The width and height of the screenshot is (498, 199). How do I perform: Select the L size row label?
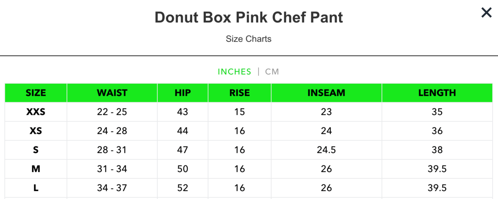point(36,188)
